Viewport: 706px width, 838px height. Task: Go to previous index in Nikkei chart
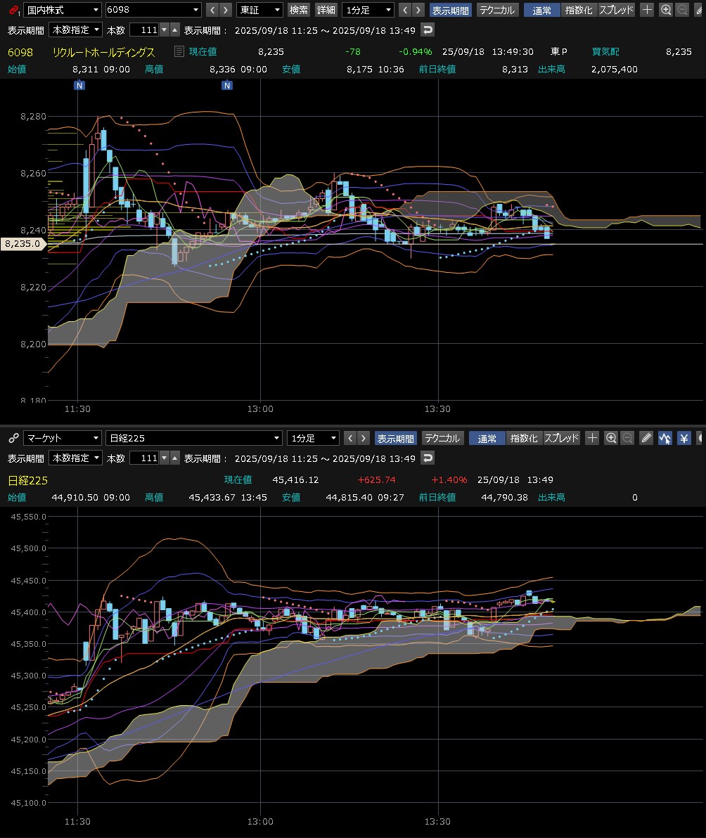(350, 438)
